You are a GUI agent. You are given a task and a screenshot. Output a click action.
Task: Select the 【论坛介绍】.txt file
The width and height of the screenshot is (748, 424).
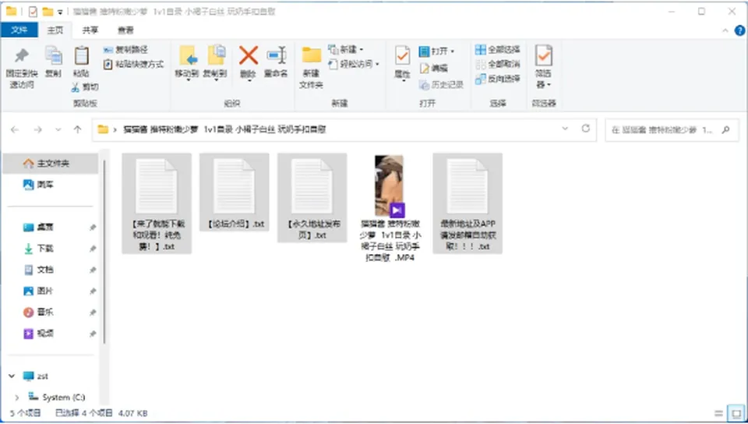tap(235, 192)
